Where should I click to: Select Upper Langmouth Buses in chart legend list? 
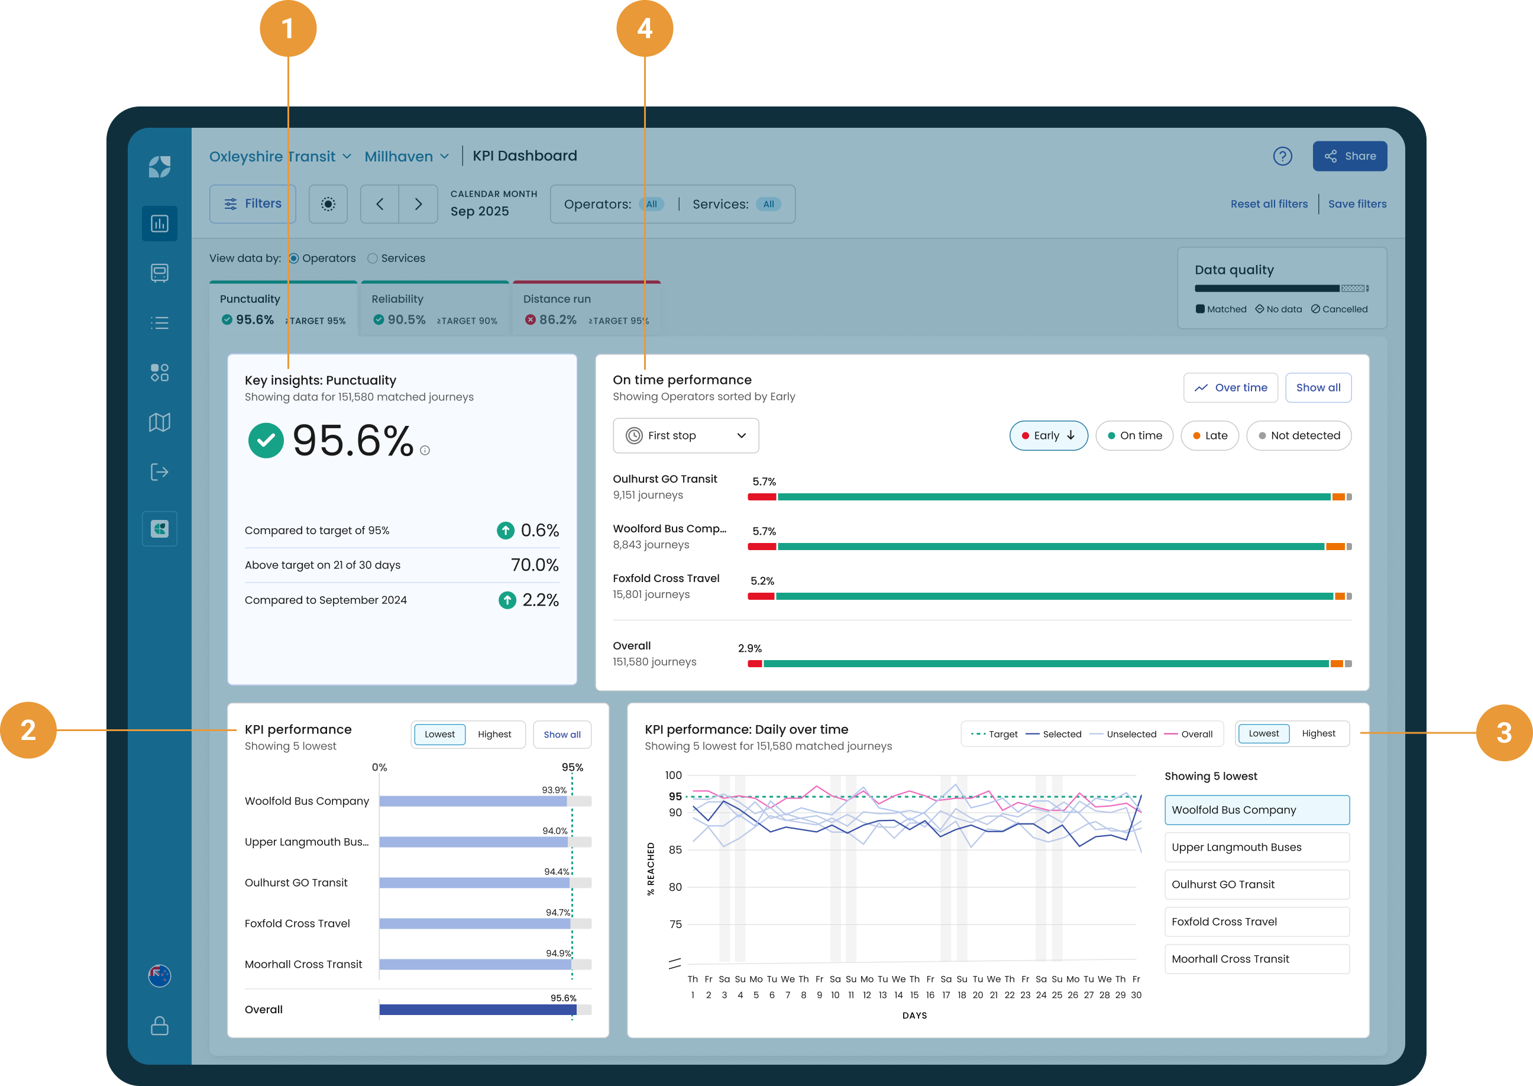[x=1256, y=847]
